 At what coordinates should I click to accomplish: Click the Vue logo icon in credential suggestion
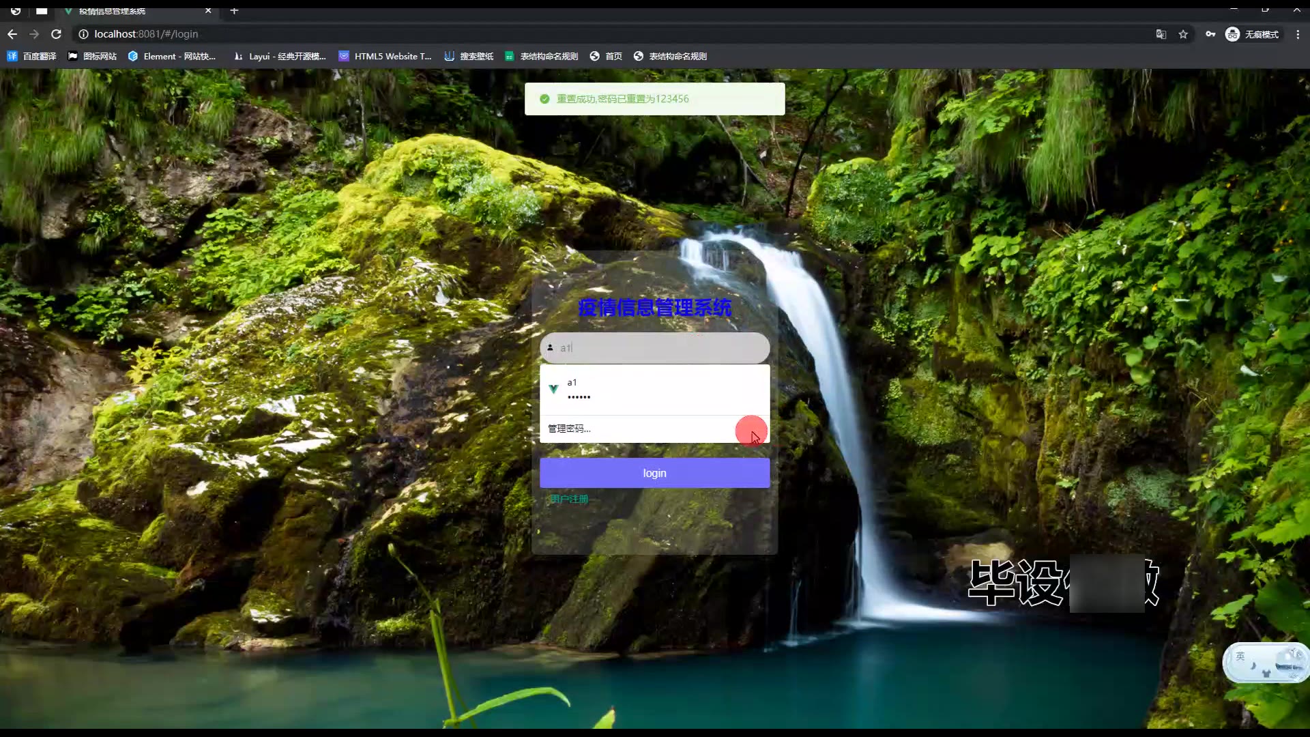click(553, 389)
